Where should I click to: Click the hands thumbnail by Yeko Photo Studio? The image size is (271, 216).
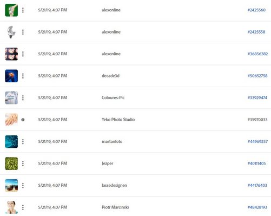[x=11, y=120]
